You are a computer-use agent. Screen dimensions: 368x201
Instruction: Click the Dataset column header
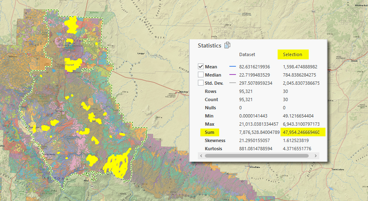tap(247, 54)
